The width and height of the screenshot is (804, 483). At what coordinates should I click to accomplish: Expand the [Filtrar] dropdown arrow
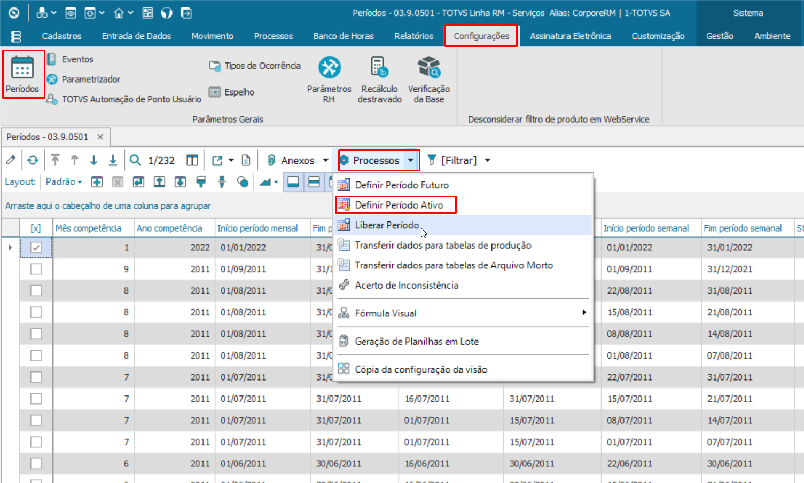point(487,160)
